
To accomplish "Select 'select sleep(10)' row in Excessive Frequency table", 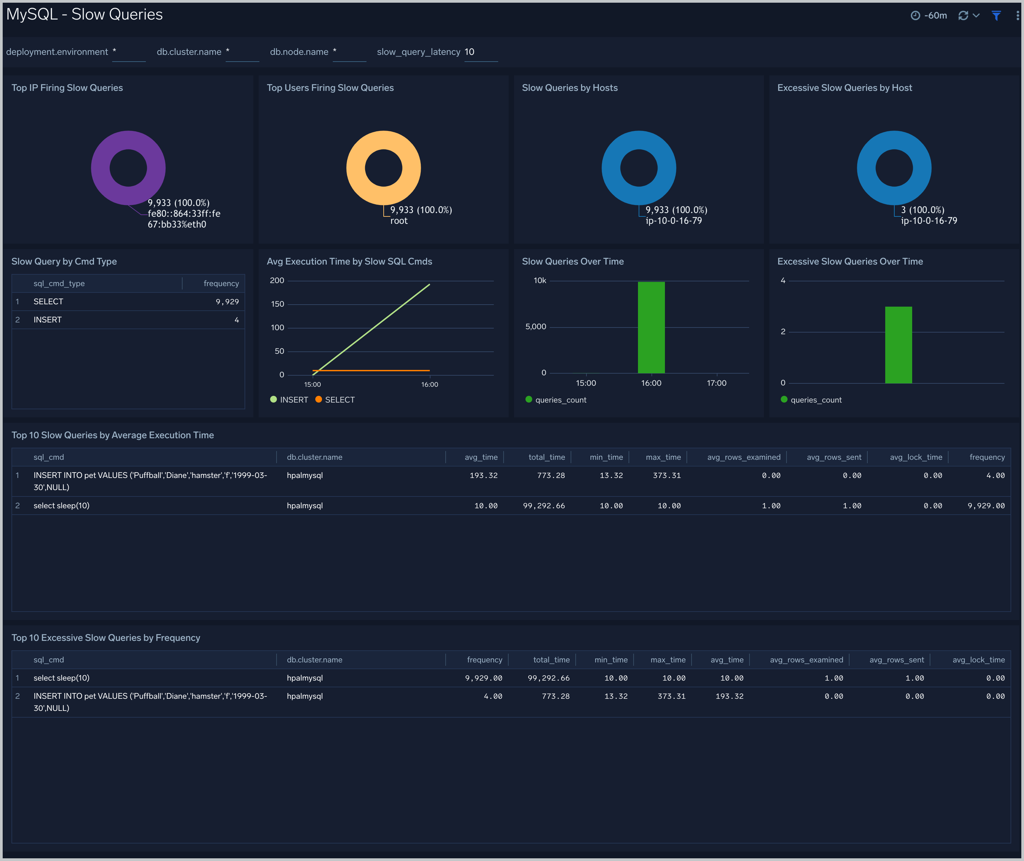I will (x=511, y=678).
